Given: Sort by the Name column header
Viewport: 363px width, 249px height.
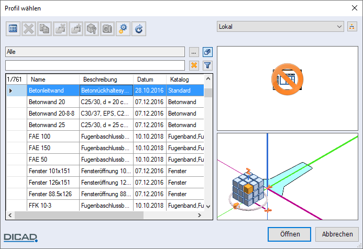Looking at the screenshot, I should [x=53, y=80].
